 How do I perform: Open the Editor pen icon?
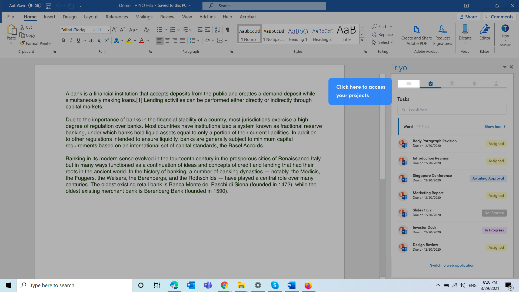(x=485, y=29)
